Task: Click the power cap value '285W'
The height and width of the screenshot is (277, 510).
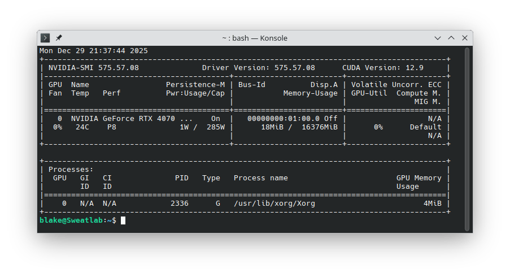Action: tap(216, 127)
